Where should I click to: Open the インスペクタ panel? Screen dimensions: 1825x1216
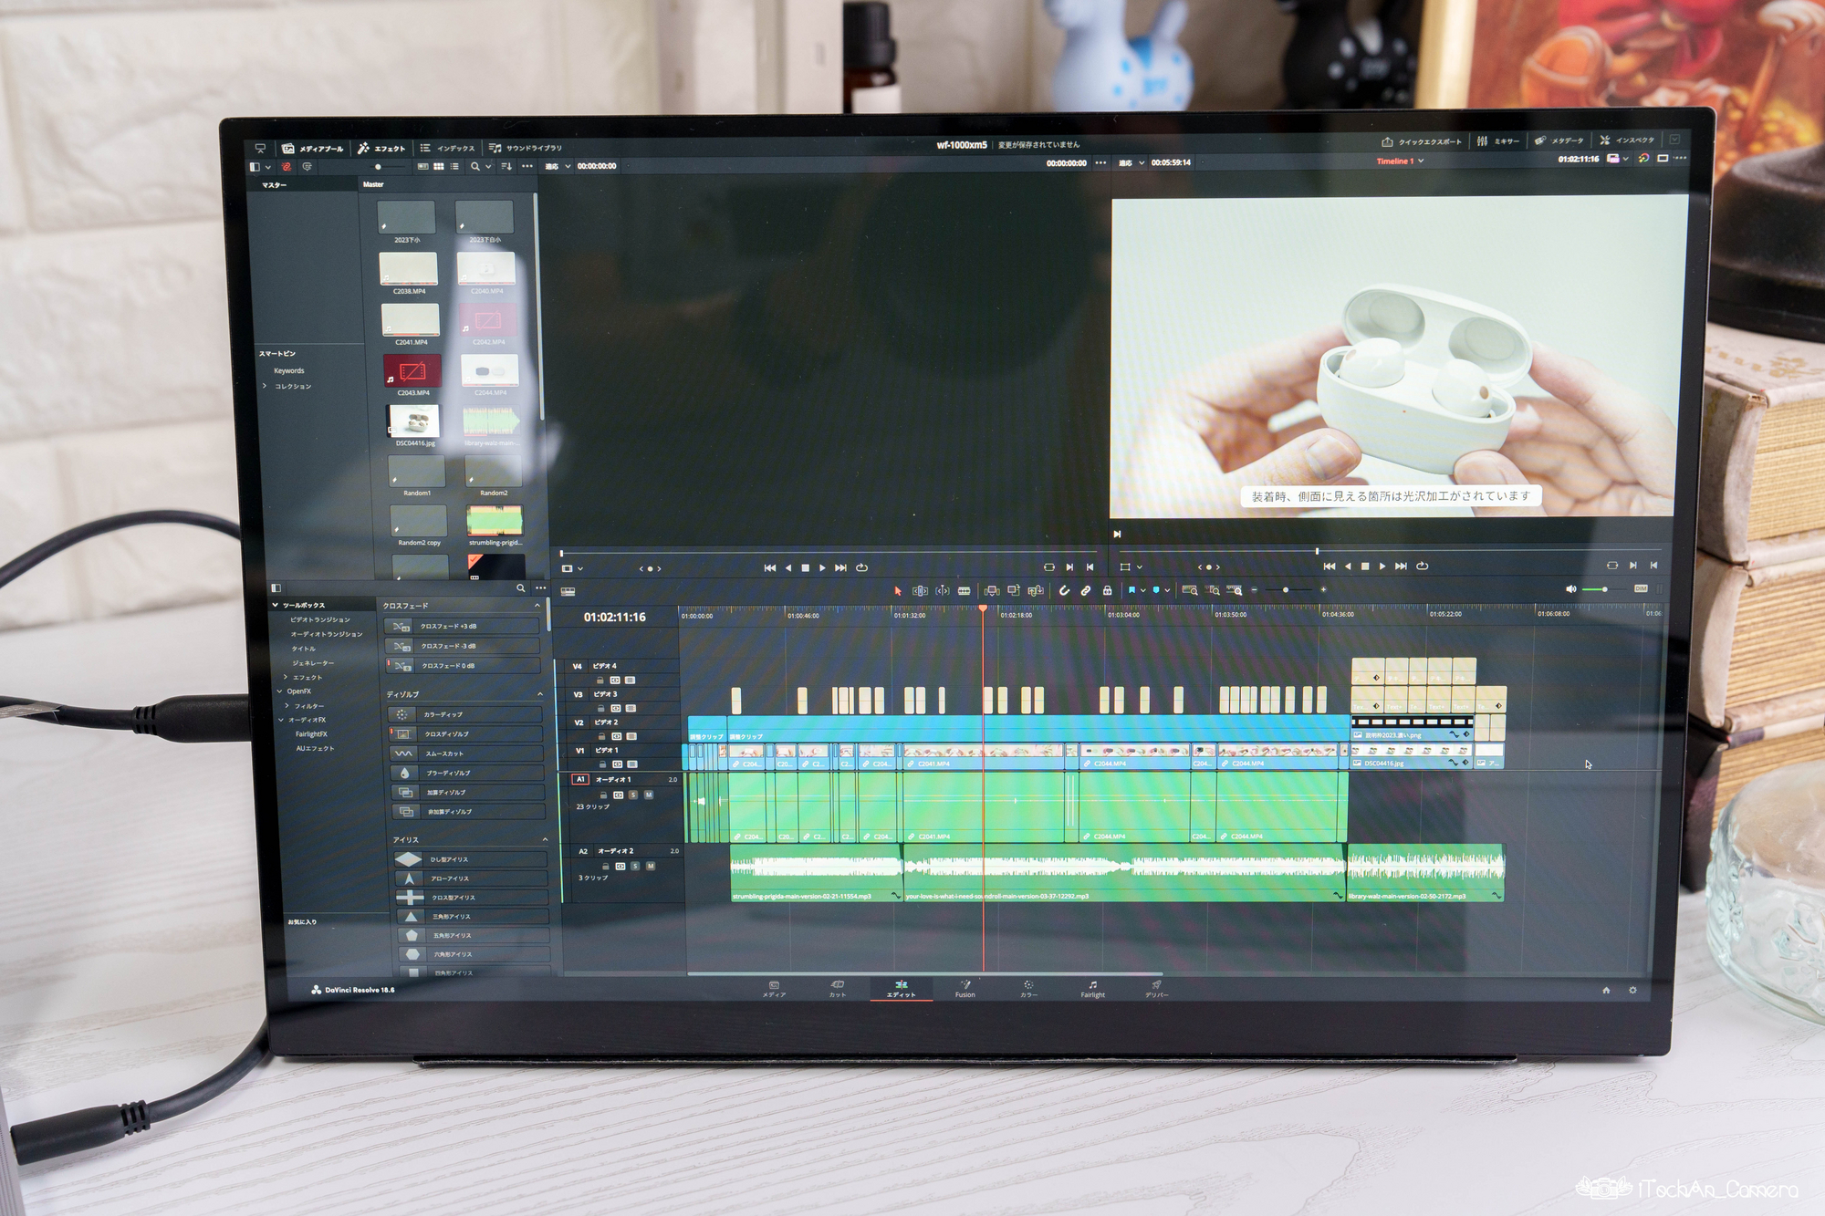1627,140
